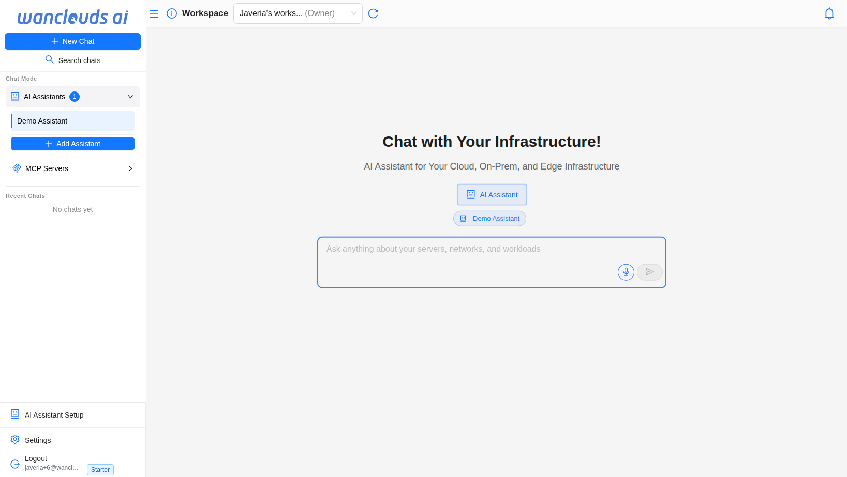
Task: Click the microphone voice input icon
Action: [626, 272]
